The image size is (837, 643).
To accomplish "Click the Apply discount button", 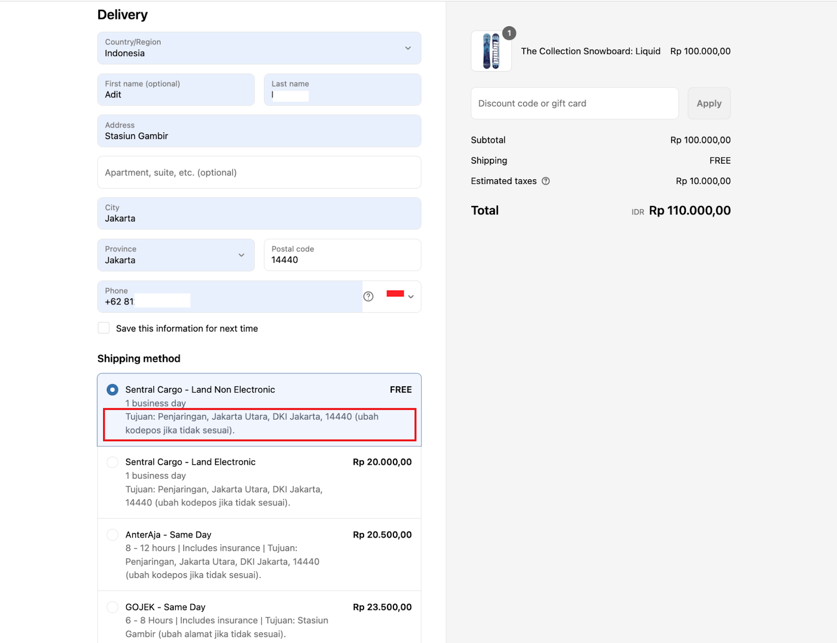I will [709, 104].
